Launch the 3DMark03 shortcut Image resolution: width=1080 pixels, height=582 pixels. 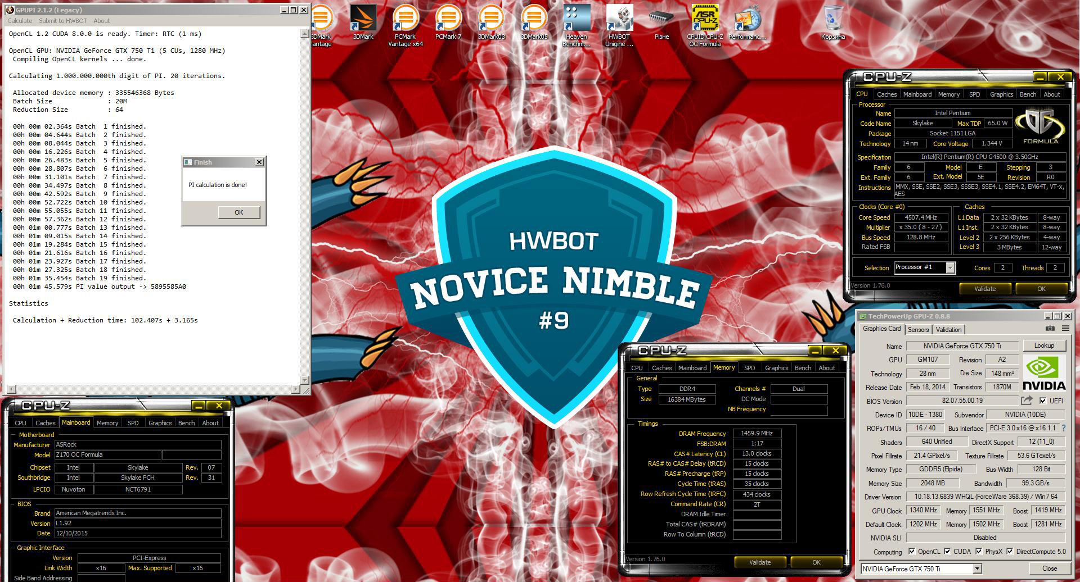tap(491, 22)
